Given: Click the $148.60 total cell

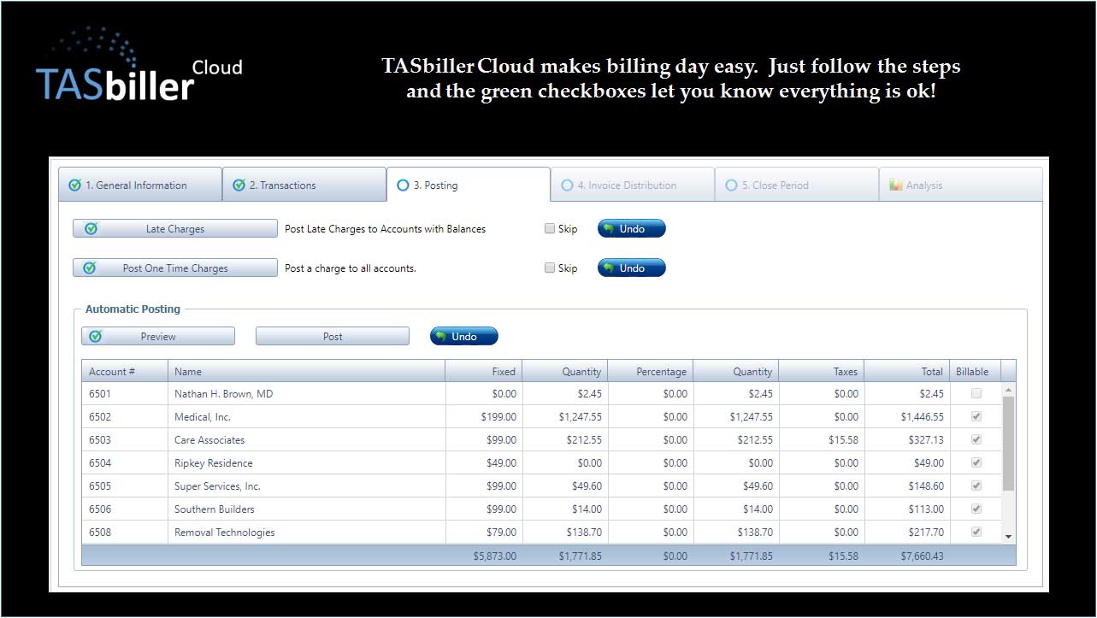Looking at the screenshot, I should 907,486.
